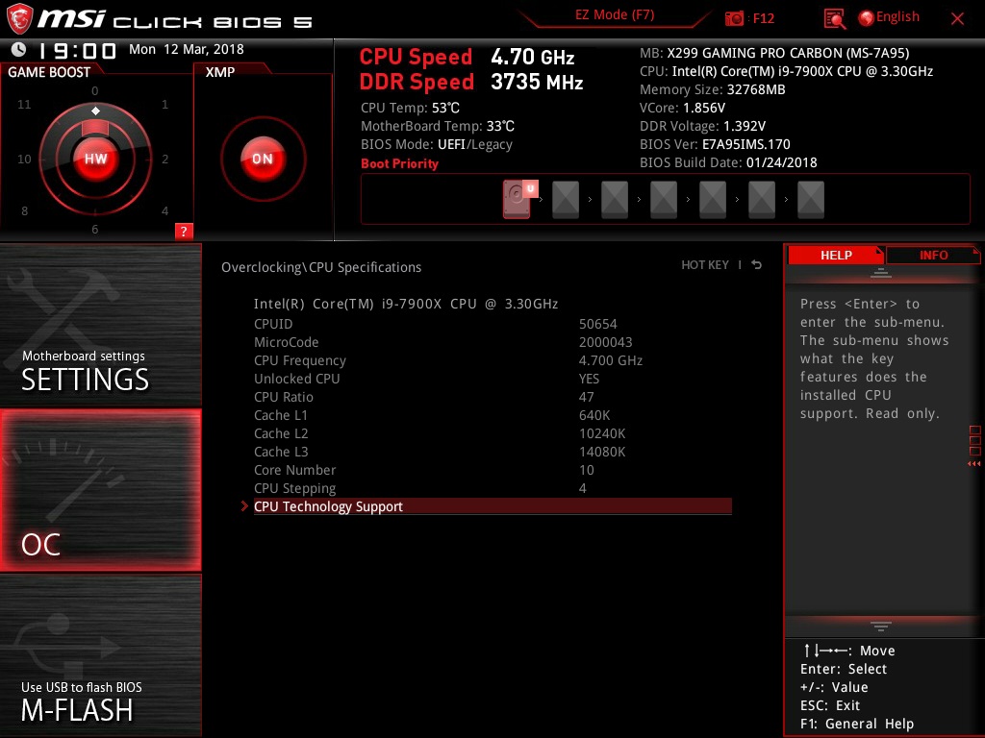
Task: Turn off the XMP ON button
Action: pos(263,159)
